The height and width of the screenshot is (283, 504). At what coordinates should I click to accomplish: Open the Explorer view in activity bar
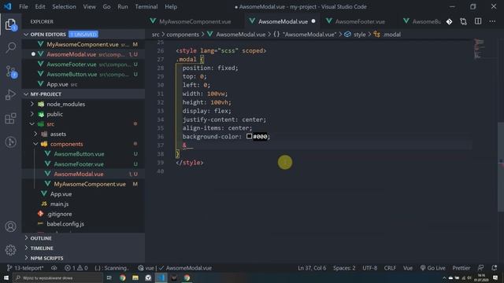pos(10,24)
